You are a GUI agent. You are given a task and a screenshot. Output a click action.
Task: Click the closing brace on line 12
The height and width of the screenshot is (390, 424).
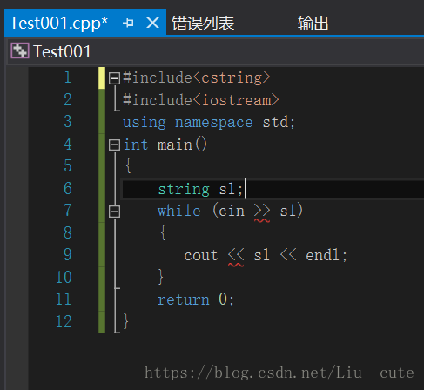pos(125,321)
